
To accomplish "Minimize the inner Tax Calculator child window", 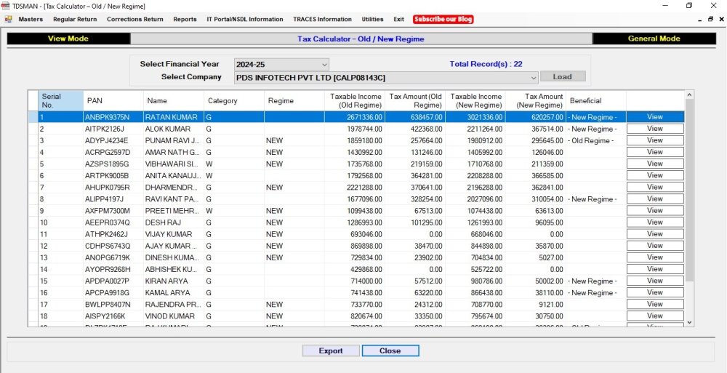I will (700, 19).
